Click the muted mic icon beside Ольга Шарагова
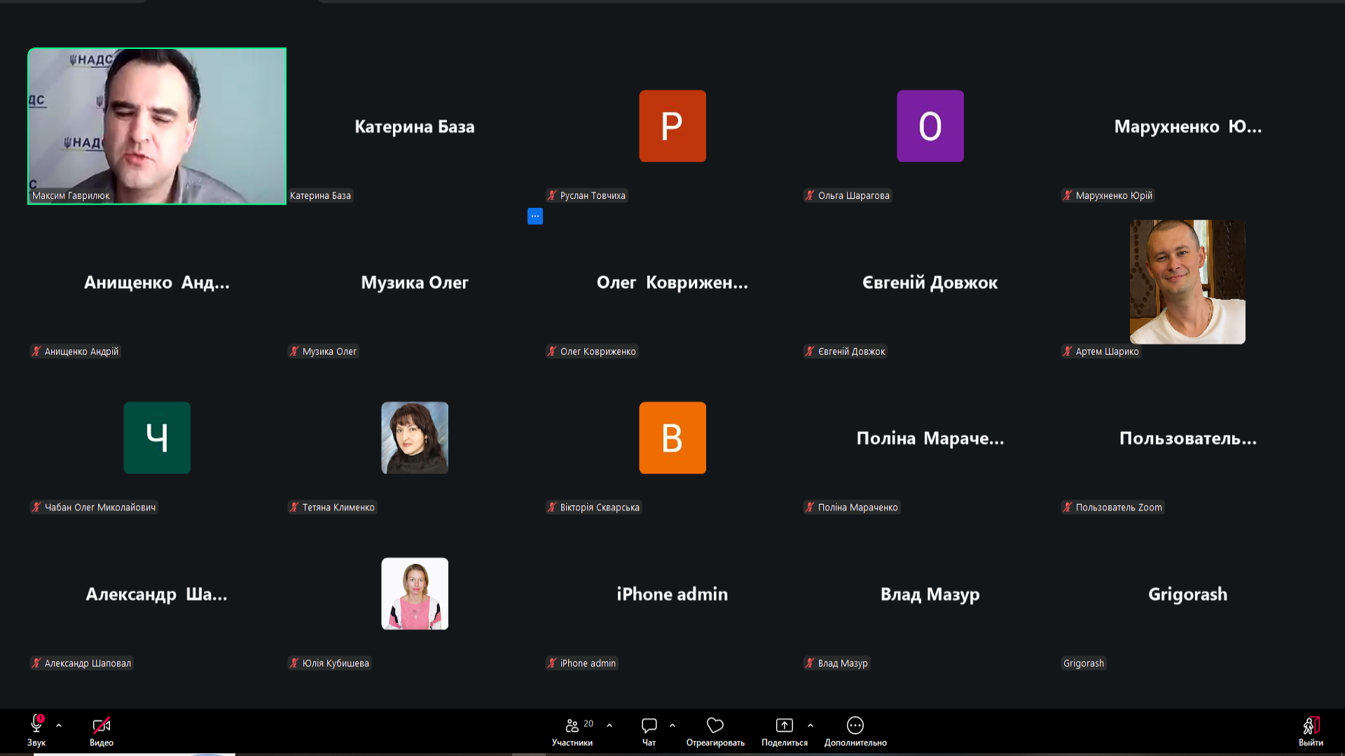The image size is (1345, 756). (810, 195)
